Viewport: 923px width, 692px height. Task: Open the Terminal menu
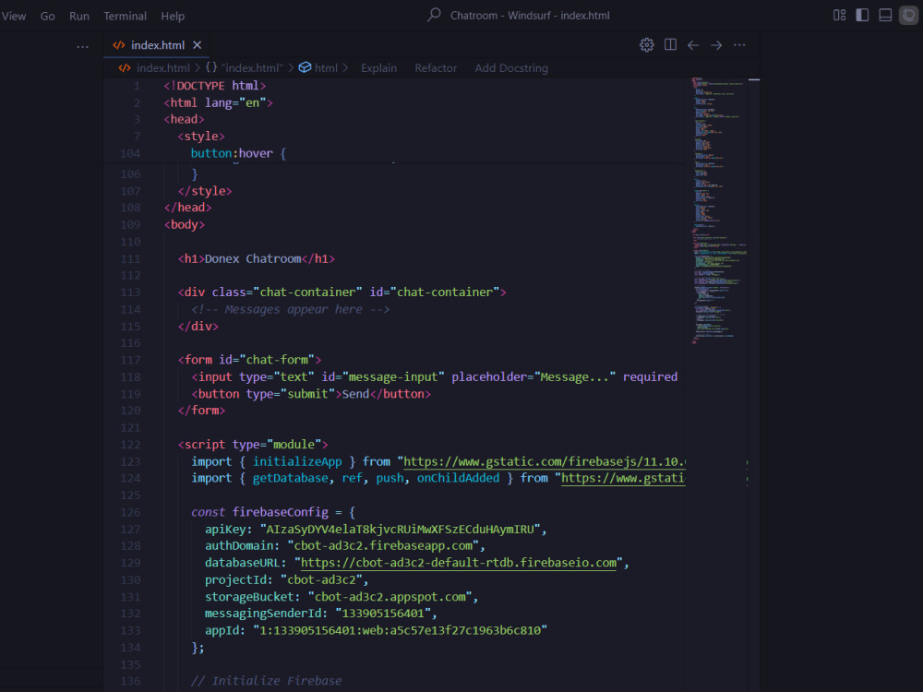click(125, 16)
